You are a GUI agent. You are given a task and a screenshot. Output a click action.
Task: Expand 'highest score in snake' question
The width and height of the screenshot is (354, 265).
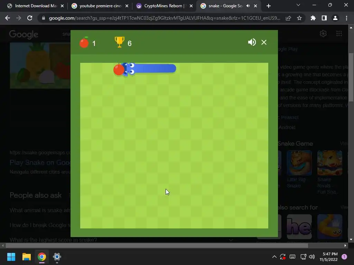click(53, 240)
